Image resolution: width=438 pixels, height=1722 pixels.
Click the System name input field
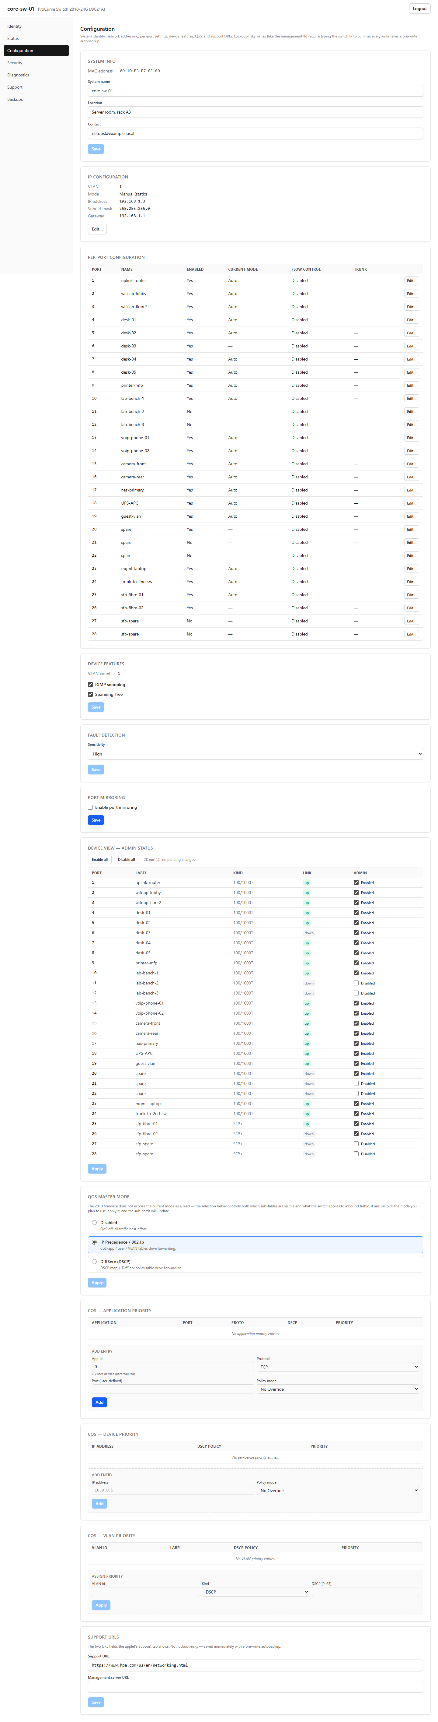[255, 91]
